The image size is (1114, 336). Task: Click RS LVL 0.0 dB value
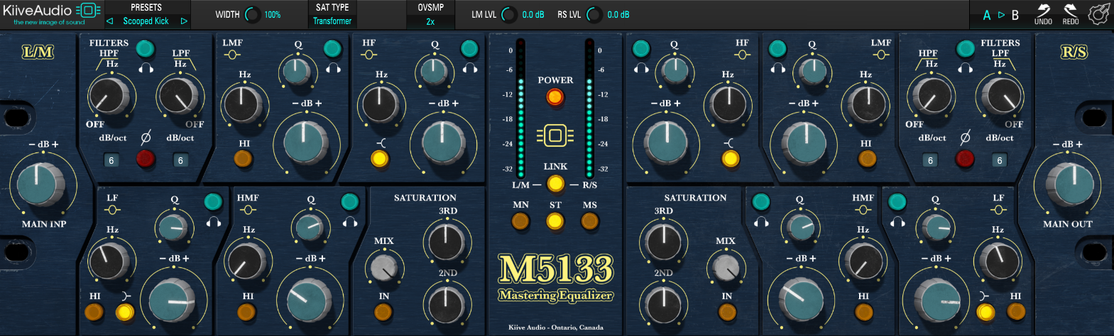point(618,15)
